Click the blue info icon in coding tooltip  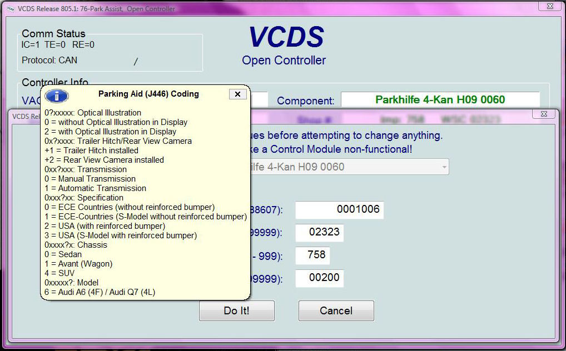coord(56,96)
